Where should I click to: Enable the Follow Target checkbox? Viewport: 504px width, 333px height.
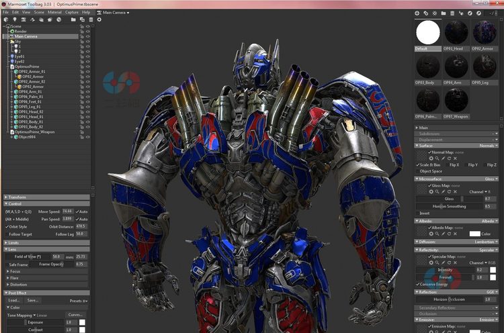coord(7,234)
